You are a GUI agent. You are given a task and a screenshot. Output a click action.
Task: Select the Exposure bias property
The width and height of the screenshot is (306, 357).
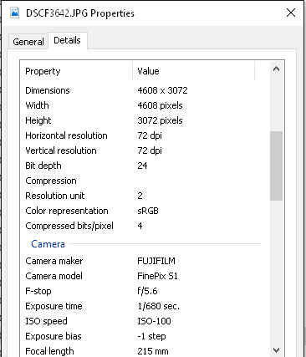(x=54, y=336)
